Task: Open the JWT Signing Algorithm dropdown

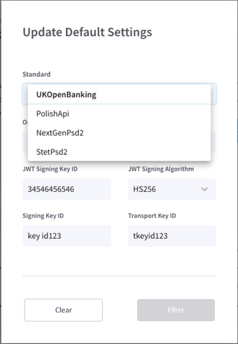Action: pos(172,189)
